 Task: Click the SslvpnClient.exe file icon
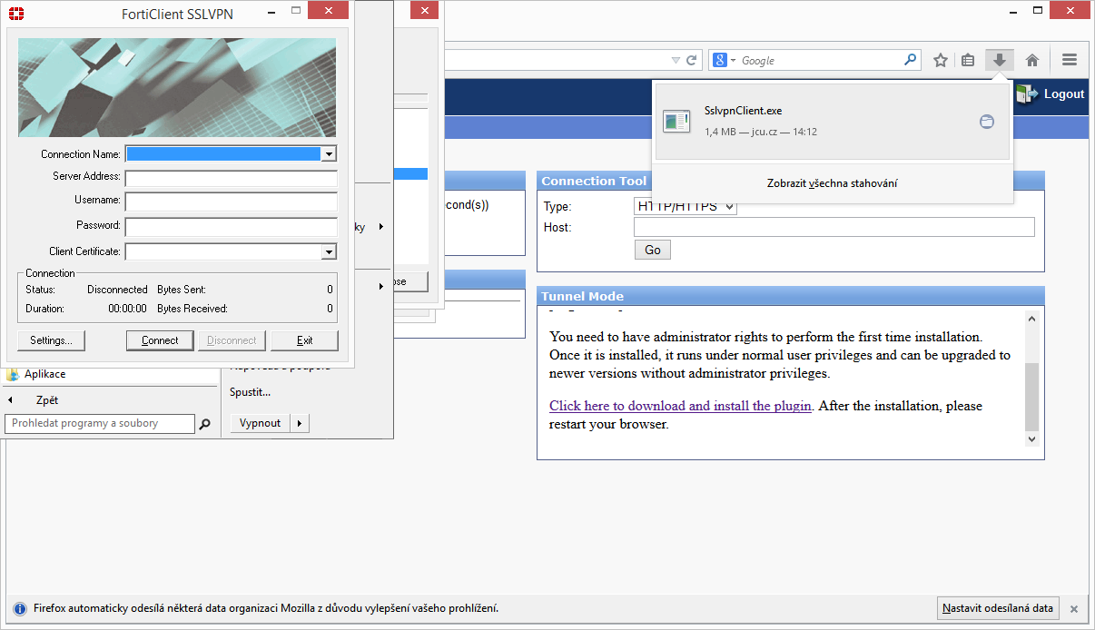point(676,121)
